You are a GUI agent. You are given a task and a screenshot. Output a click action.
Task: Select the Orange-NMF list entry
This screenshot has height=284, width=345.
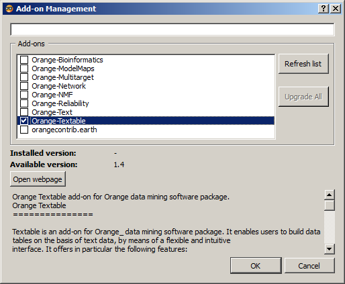tap(52, 95)
